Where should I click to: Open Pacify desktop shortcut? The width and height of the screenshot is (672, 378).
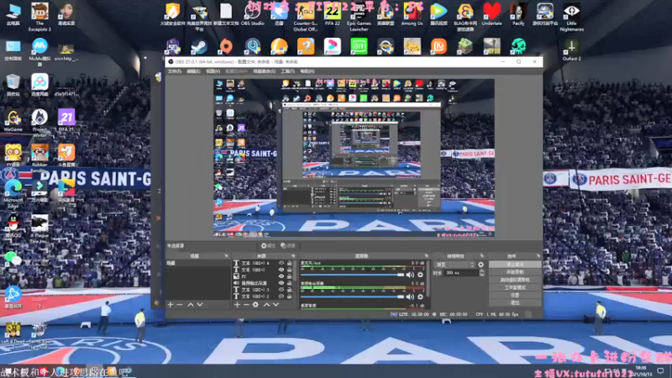(518, 15)
